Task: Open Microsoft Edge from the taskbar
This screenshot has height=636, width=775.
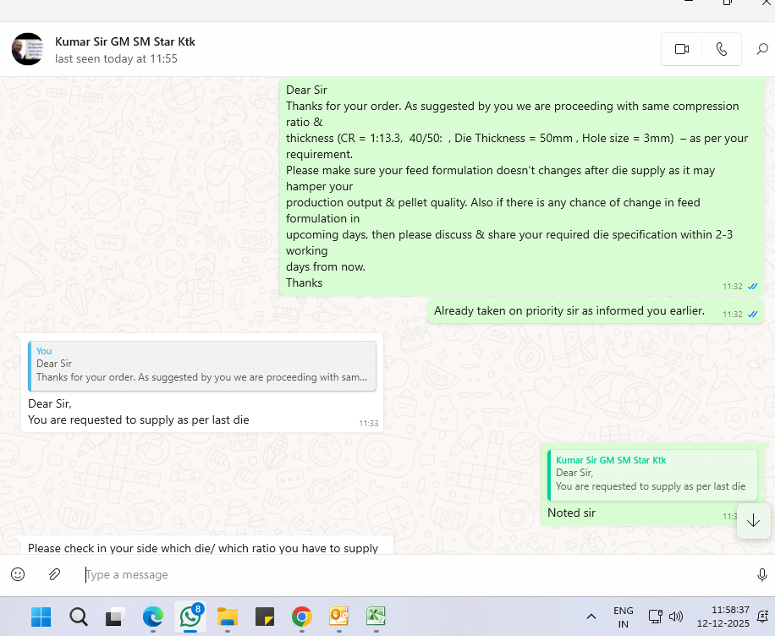Action: pos(153,617)
